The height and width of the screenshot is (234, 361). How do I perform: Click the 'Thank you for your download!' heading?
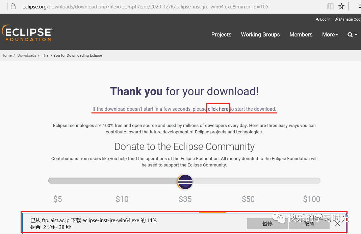tap(184, 92)
